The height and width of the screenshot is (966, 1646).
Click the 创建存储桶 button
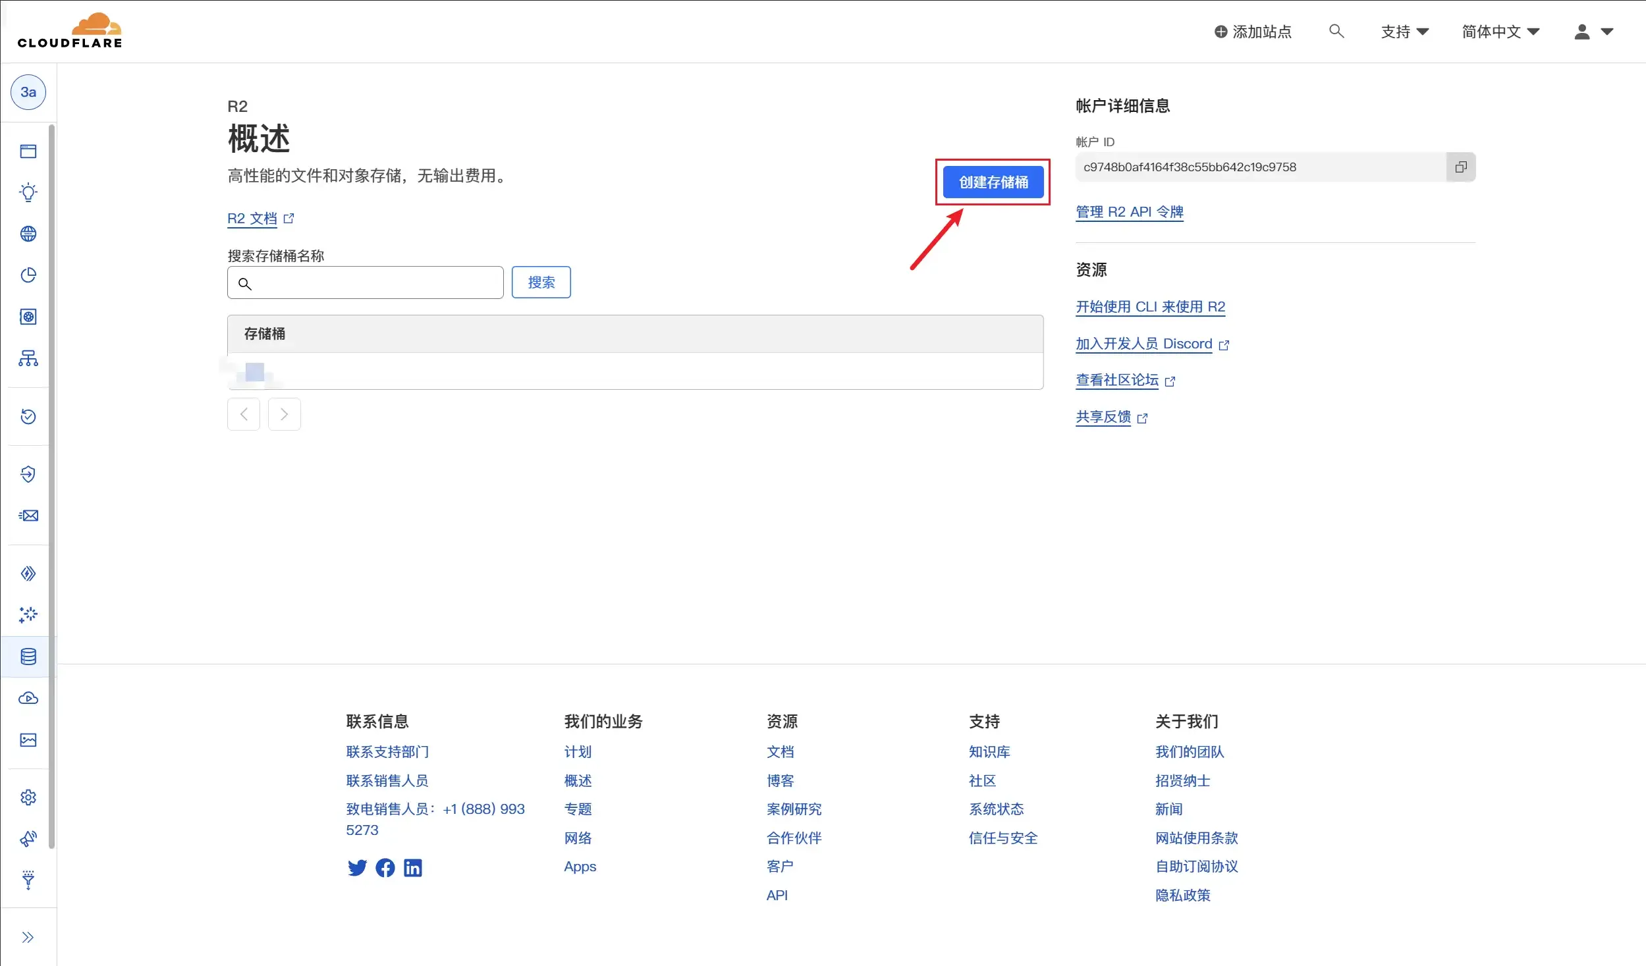pyautogui.click(x=993, y=182)
